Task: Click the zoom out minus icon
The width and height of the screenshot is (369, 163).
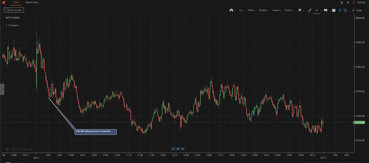Action: click(173, 149)
